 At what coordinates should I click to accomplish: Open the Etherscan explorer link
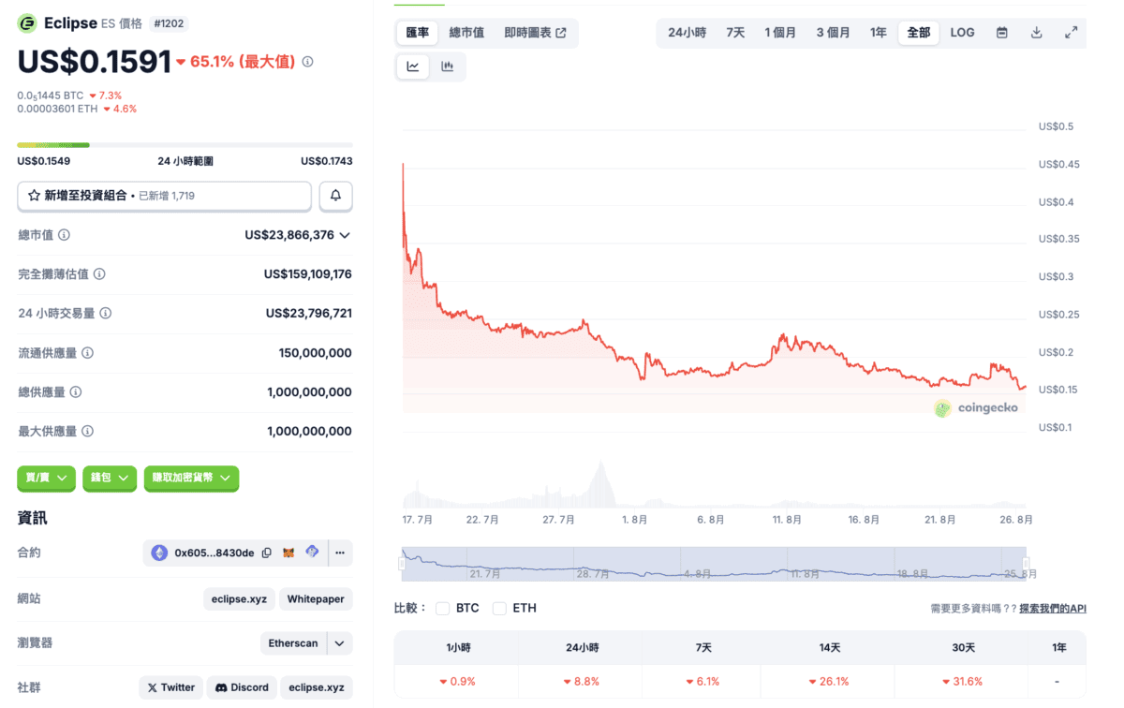pos(293,643)
